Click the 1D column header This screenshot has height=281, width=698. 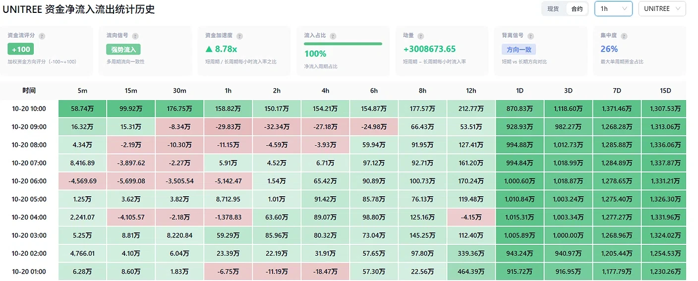(x=520, y=91)
